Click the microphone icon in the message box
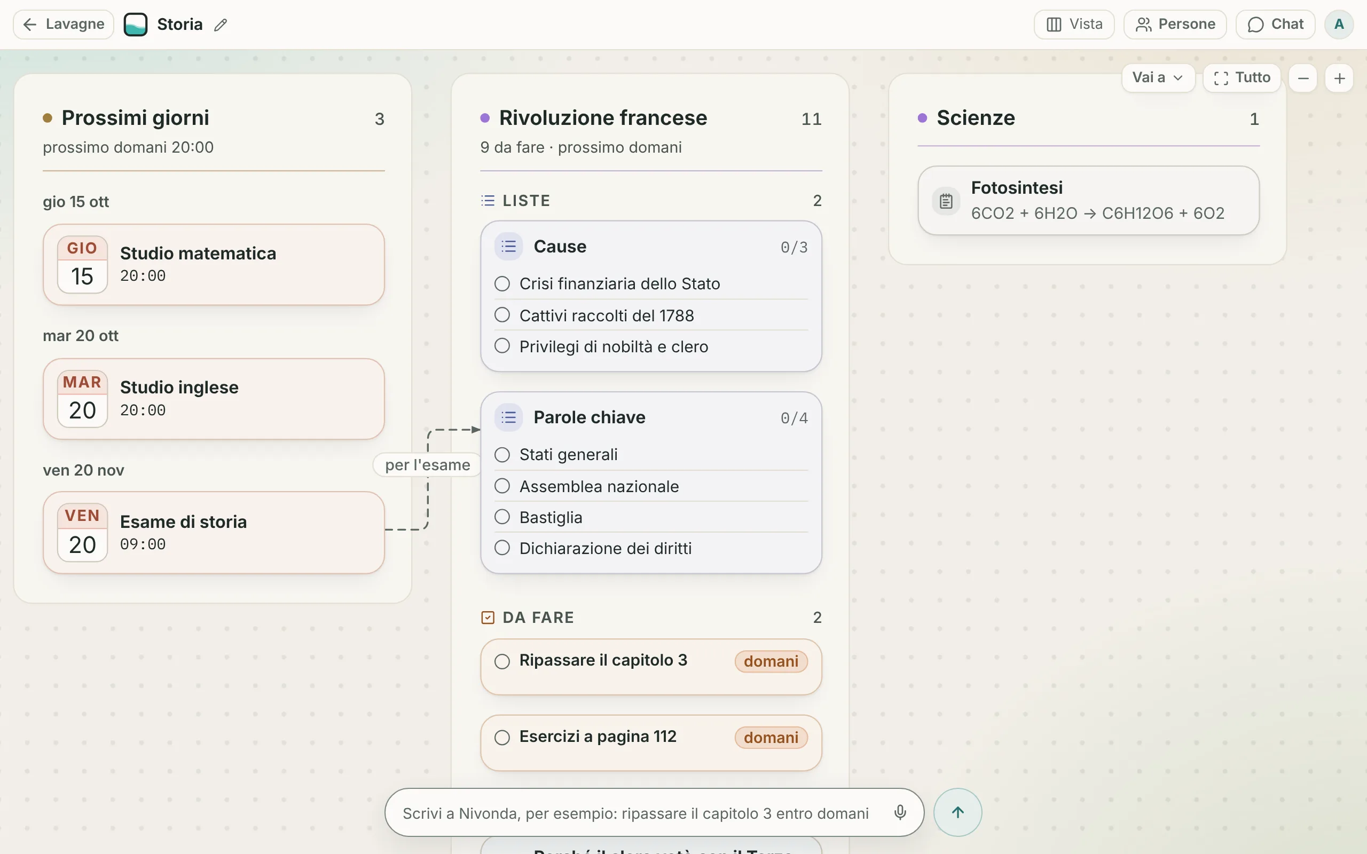The width and height of the screenshot is (1367, 854). pyautogui.click(x=900, y=812)
